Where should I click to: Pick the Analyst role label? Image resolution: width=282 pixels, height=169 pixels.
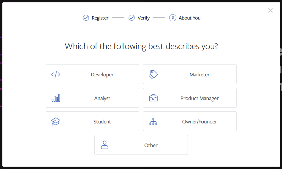[102, 98]
